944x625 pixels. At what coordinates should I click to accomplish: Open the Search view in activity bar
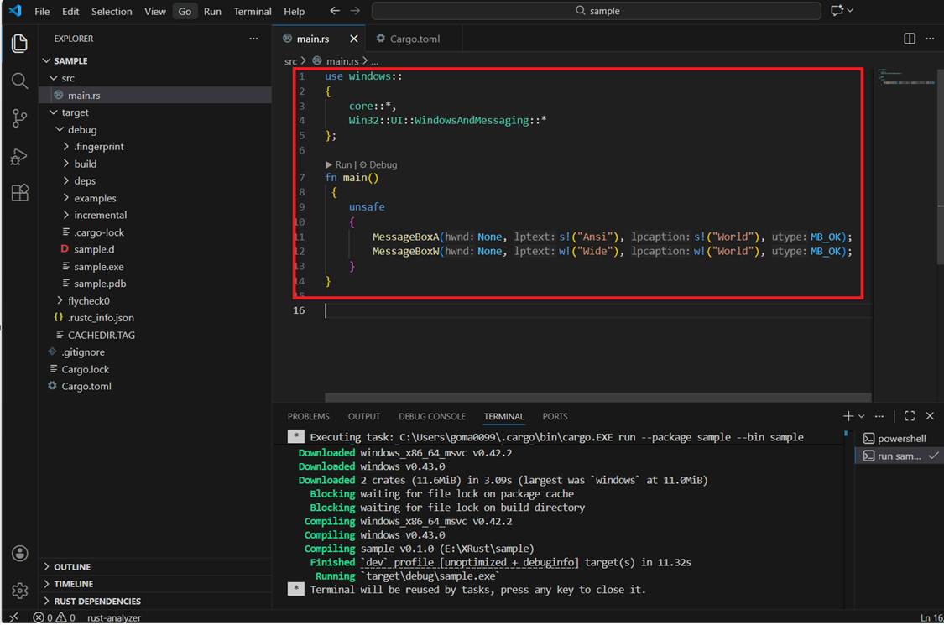pyautogui.click(x=19, y=81)
